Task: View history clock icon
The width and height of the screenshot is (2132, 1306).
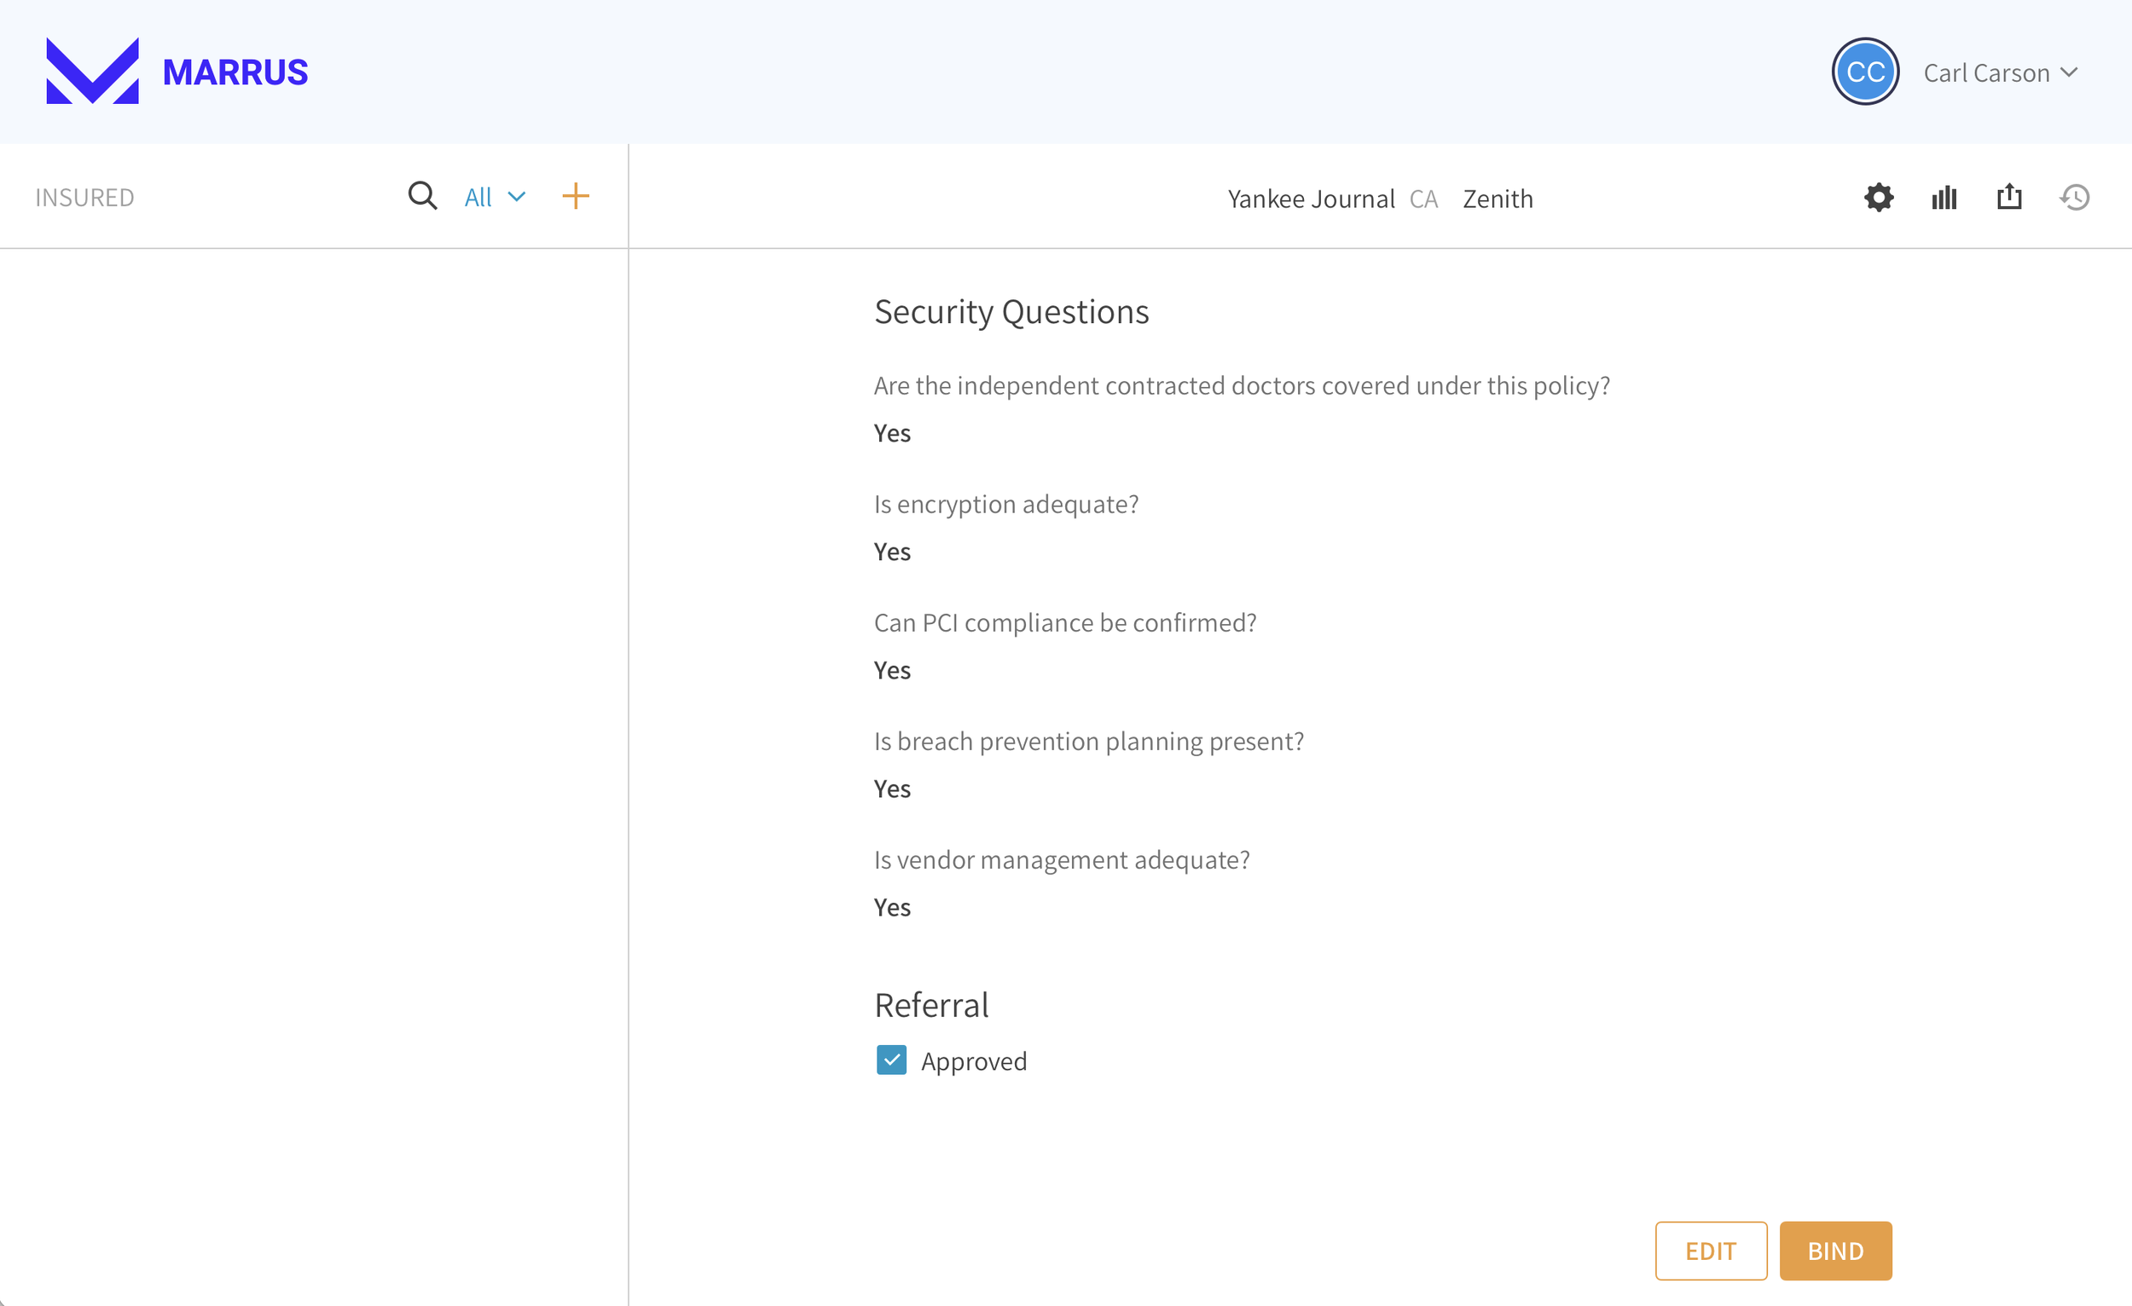Action: (2075, 198)
